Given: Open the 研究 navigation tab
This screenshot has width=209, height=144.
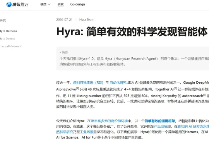Looking at the screenshot, I should 60,4.
